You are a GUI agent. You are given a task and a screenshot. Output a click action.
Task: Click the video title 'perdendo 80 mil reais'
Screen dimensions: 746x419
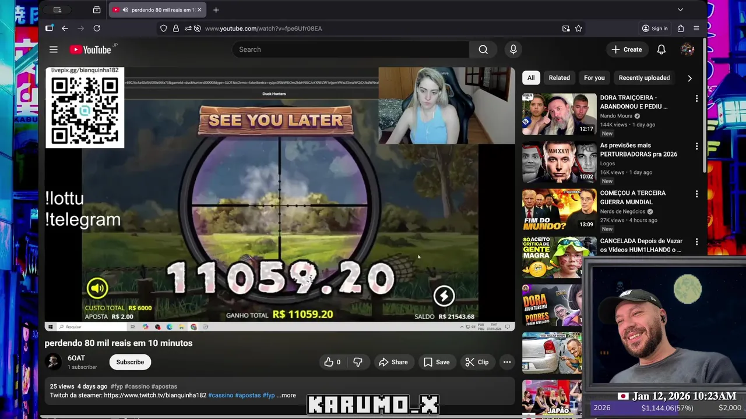pos(118,343)
